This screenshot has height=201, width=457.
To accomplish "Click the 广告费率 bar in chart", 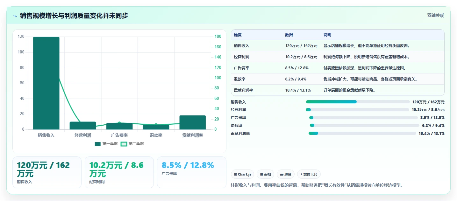I will (119, 126).
